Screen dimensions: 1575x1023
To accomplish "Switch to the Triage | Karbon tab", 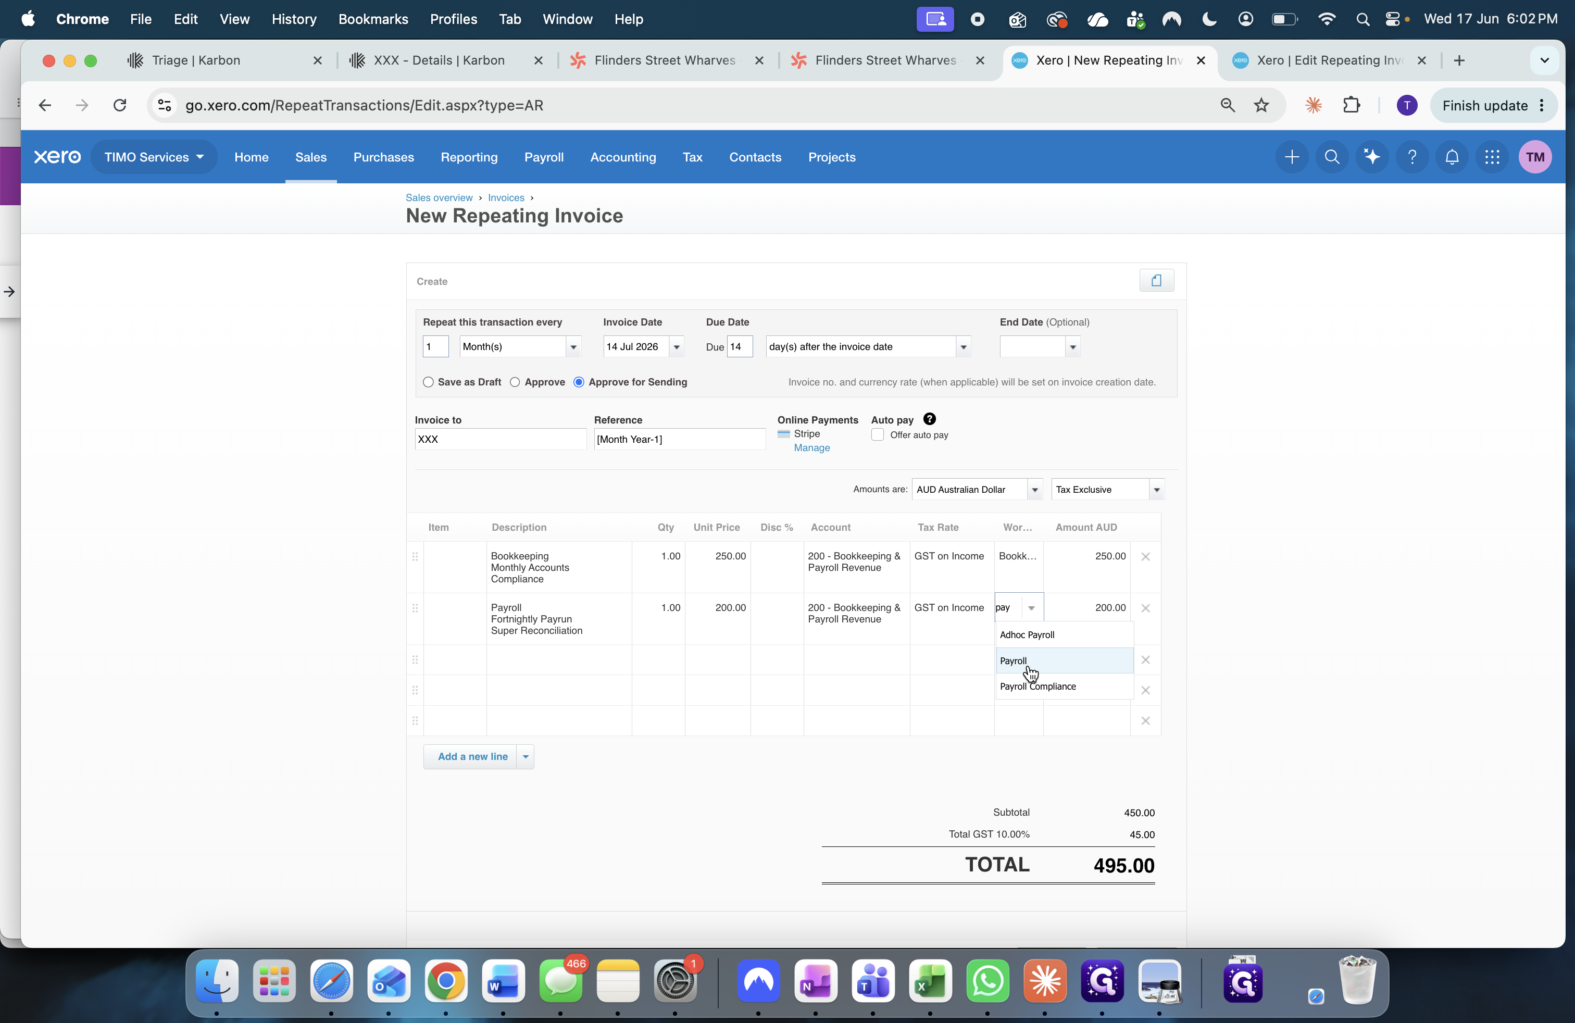I will click(x=196, y=60).
